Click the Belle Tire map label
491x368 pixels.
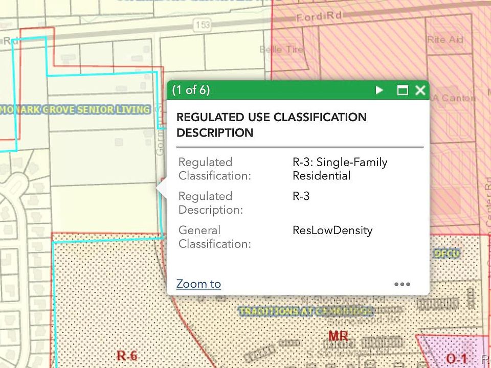click(x=281, y=49)
